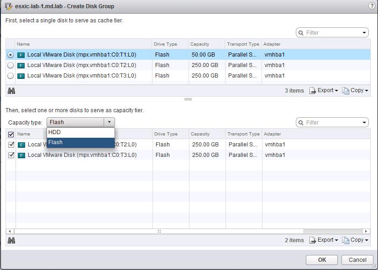This screenshot has height=270, width=378.
Task: Click the split-pane grip between the tier tables
Action: click(188, 99)
